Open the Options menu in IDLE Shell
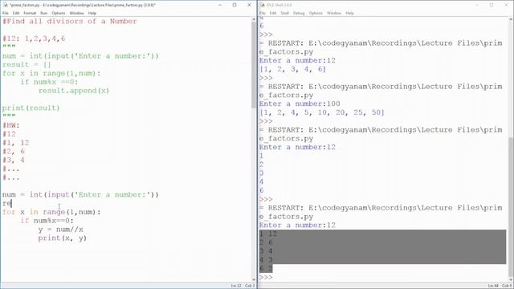This screenshot has height=289, width=514. pos(316,13)
